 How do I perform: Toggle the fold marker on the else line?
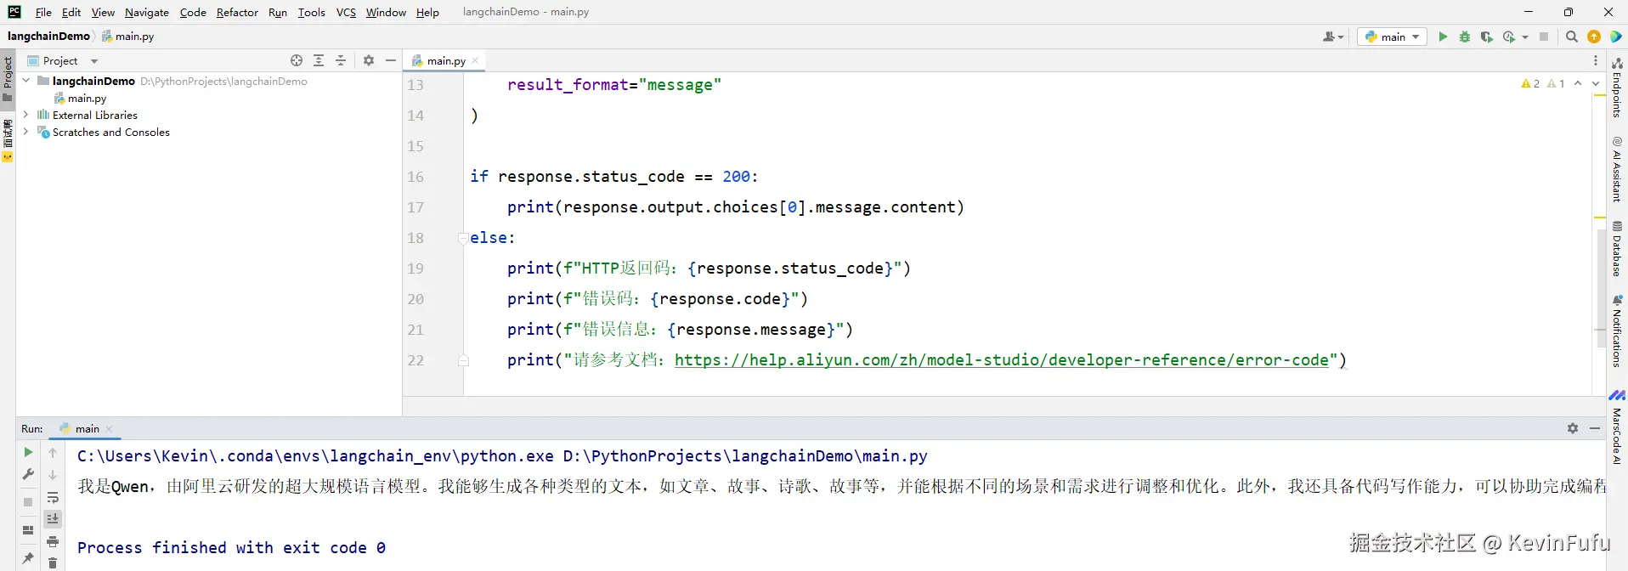point(463,238)
